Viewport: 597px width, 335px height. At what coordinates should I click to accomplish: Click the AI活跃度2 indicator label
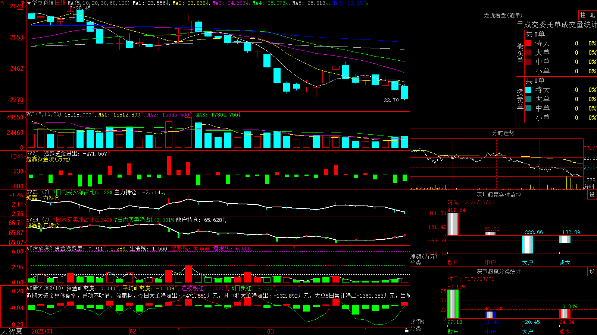(x=40, y=248)
